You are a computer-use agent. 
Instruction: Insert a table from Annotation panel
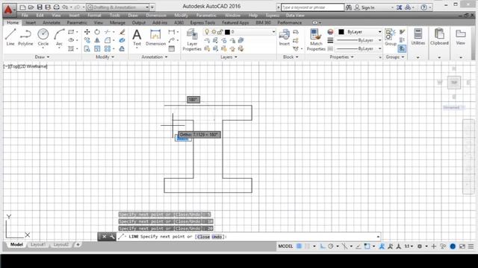172,48
